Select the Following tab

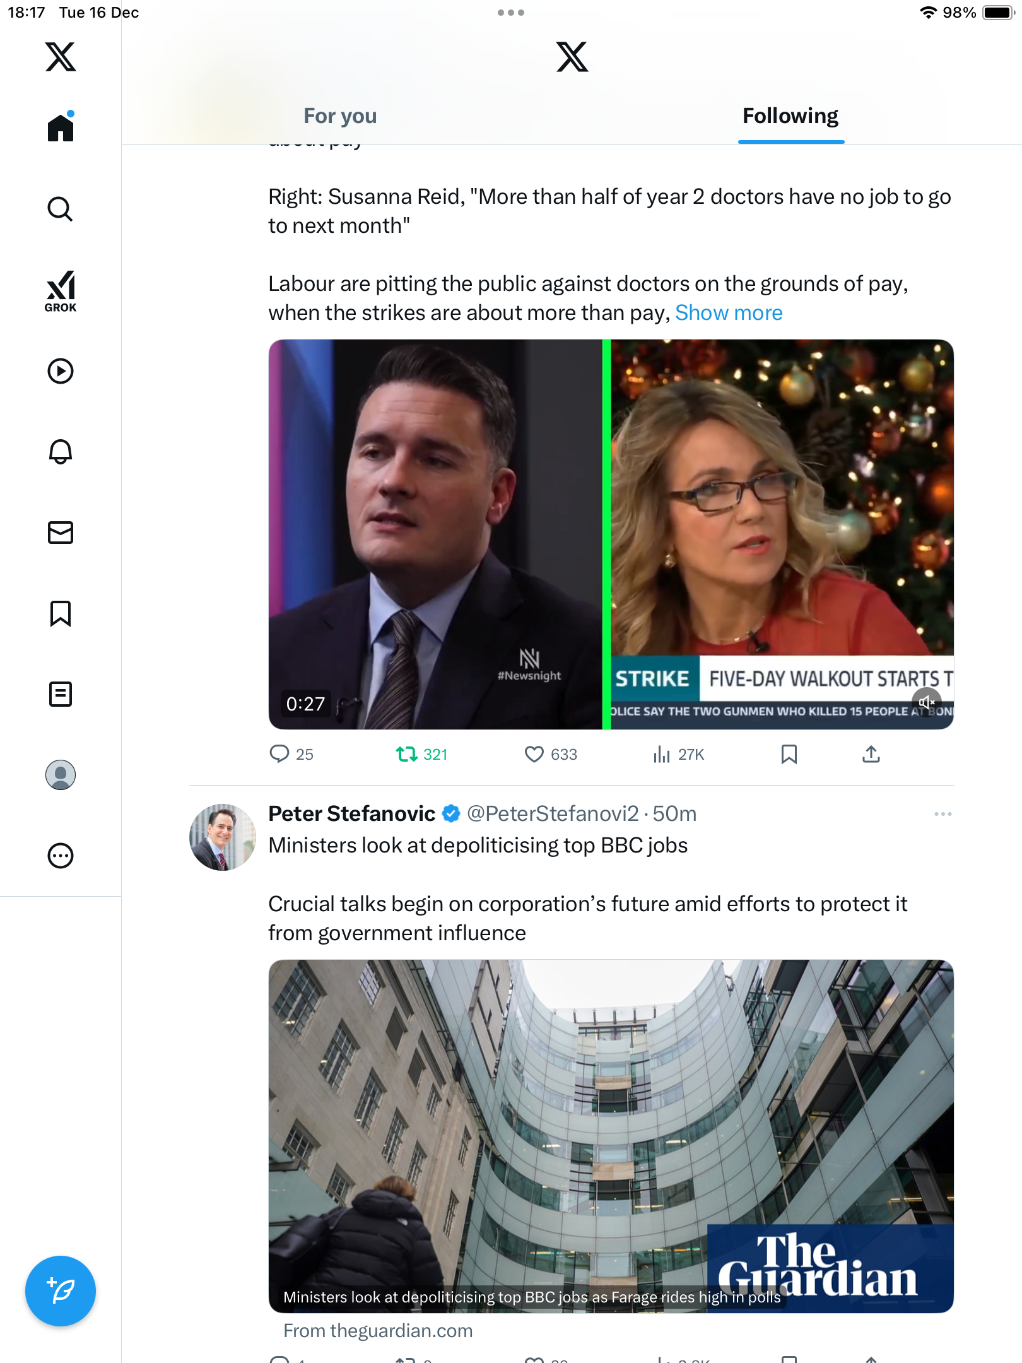pos(790,116)
